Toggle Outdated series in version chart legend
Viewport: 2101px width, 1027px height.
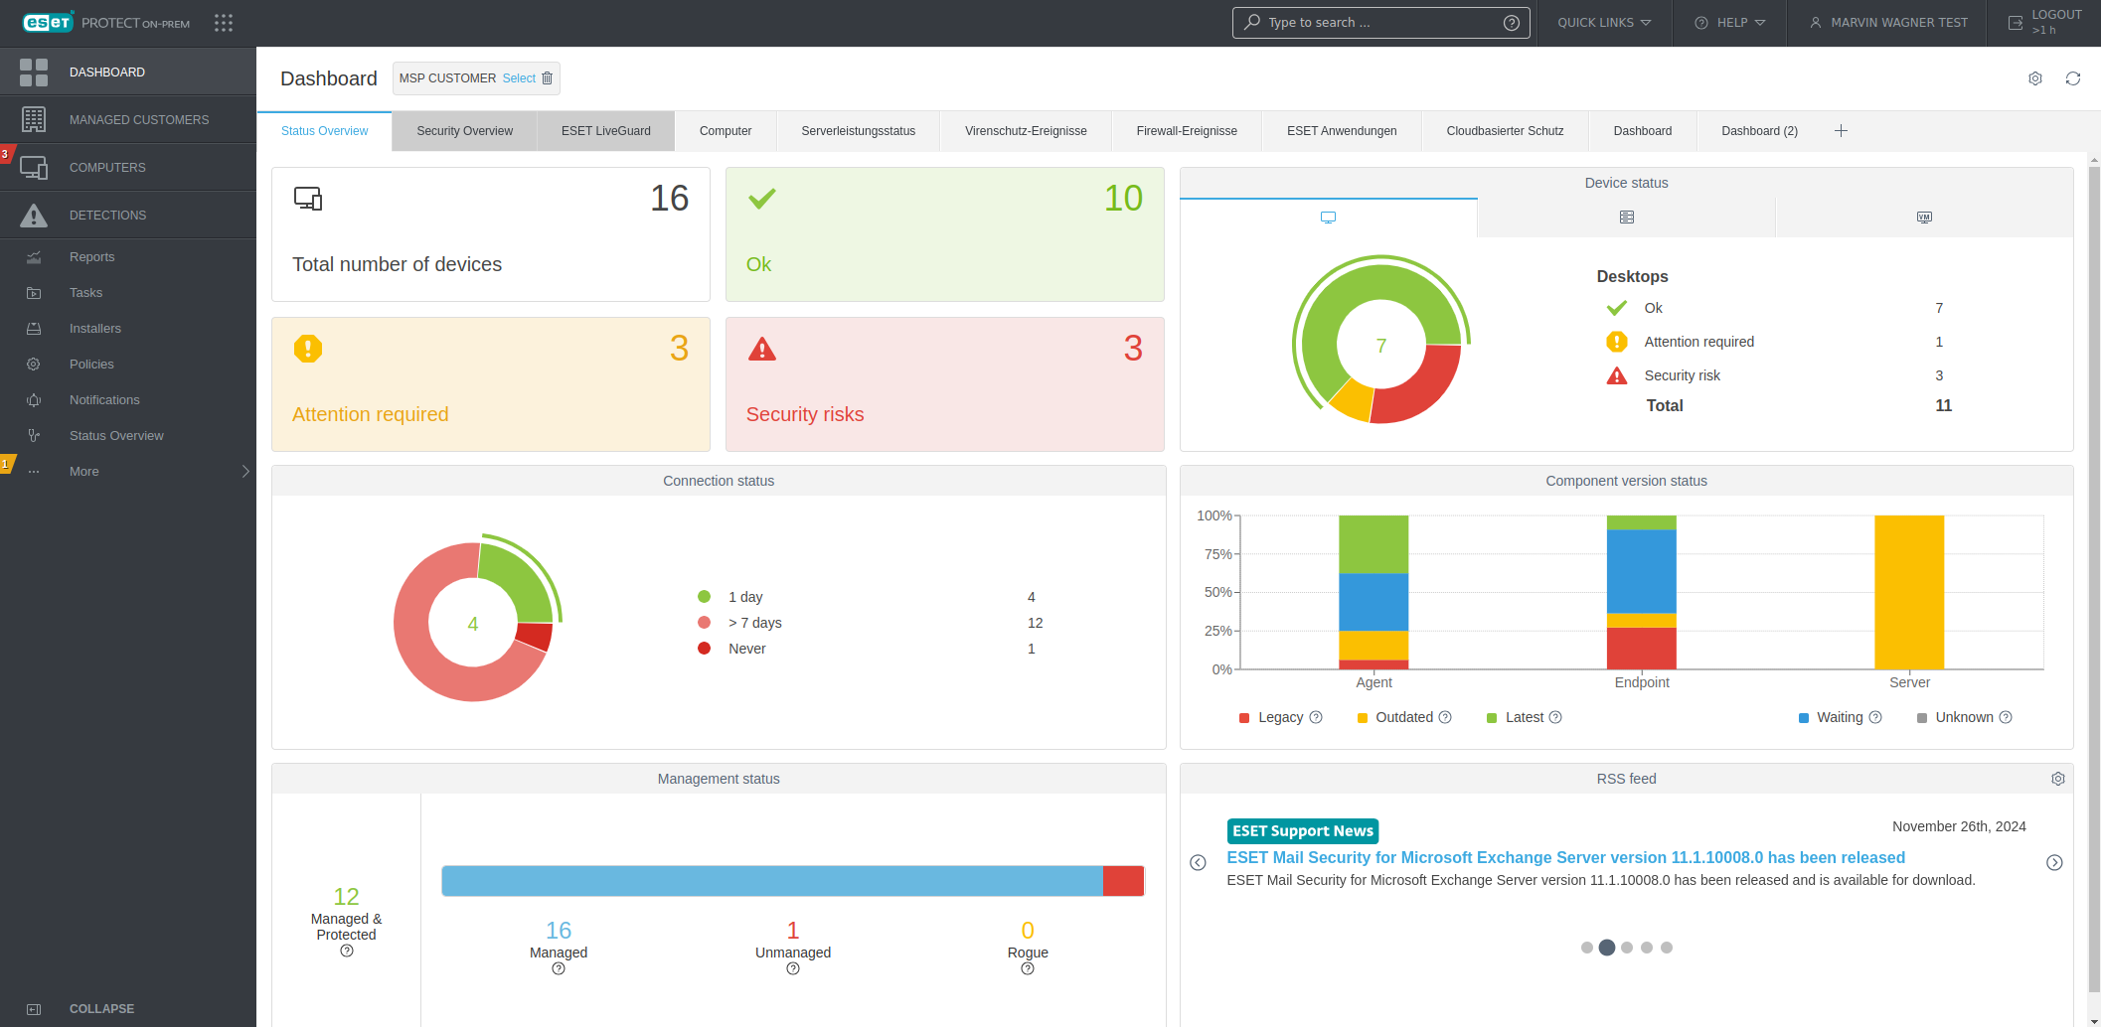[1395, 717]
